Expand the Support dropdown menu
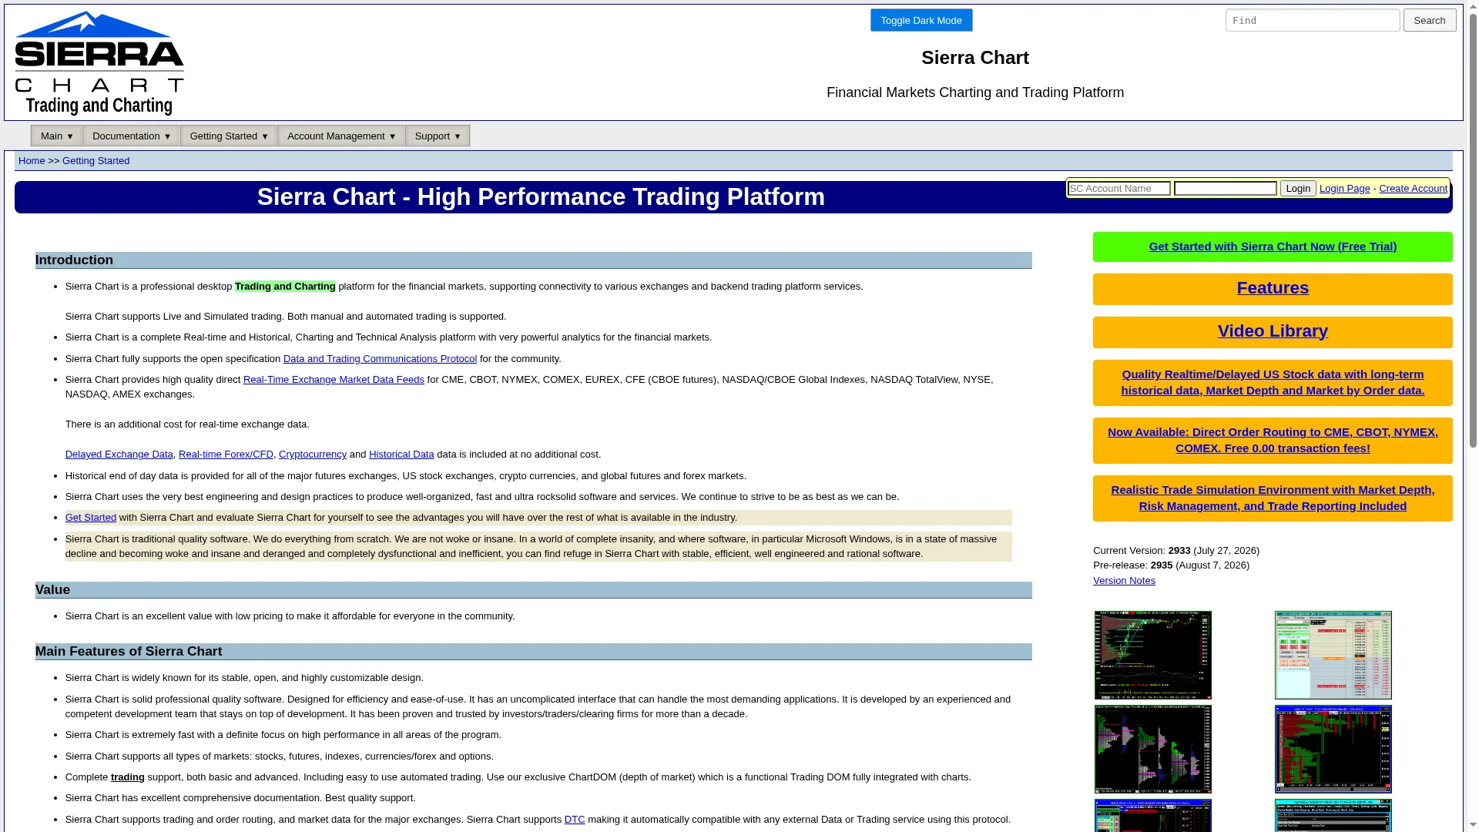The width and height of the screenshot is (1479, 832). pos(438,136)
